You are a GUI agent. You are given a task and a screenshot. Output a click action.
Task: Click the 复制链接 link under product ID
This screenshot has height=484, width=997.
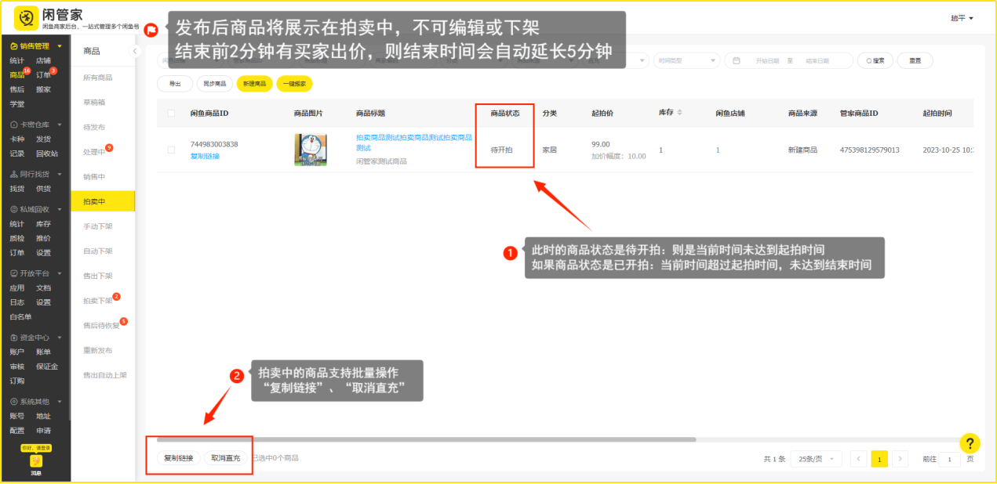[205, 156]
